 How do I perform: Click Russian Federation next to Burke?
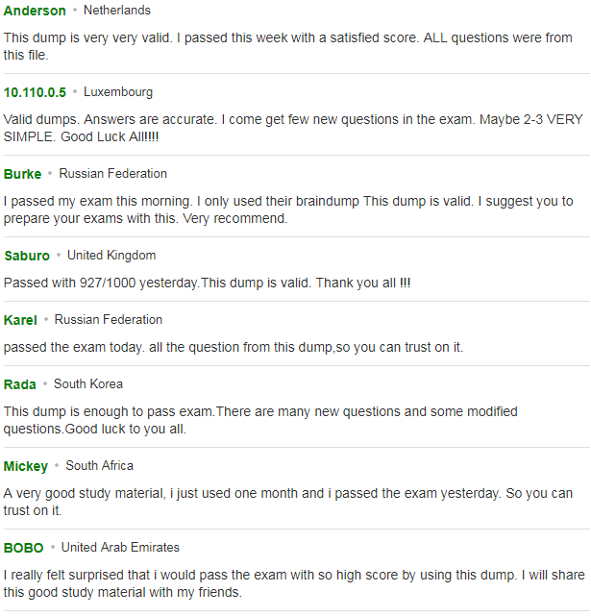[x=112, y=174]
